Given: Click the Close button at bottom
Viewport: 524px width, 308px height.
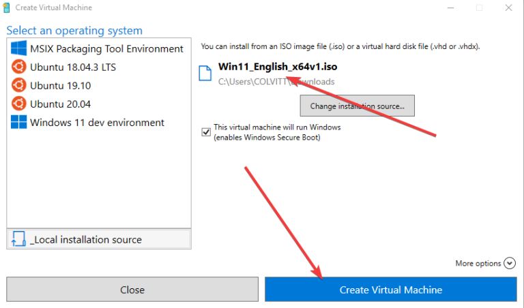Looking at the screenshot, I should [132, 290].
